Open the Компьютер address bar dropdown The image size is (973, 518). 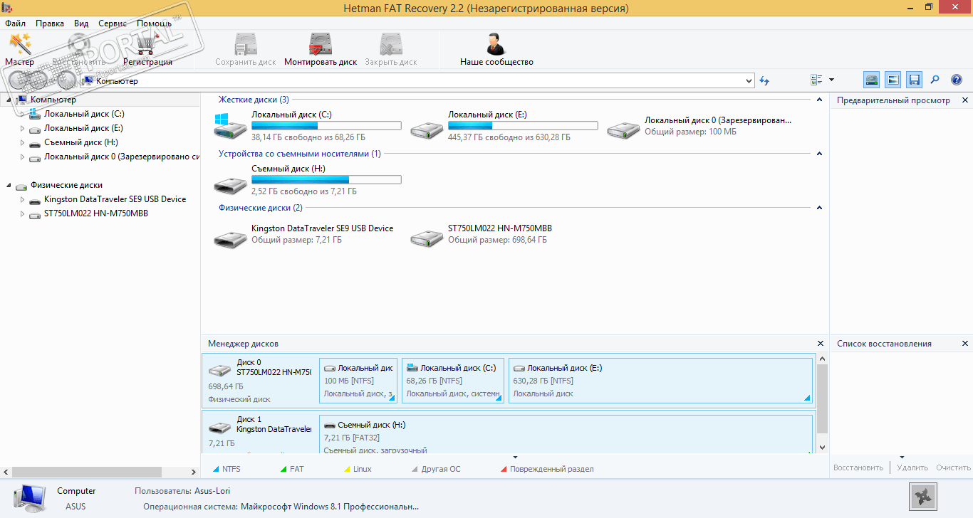[x=749, y=81]
